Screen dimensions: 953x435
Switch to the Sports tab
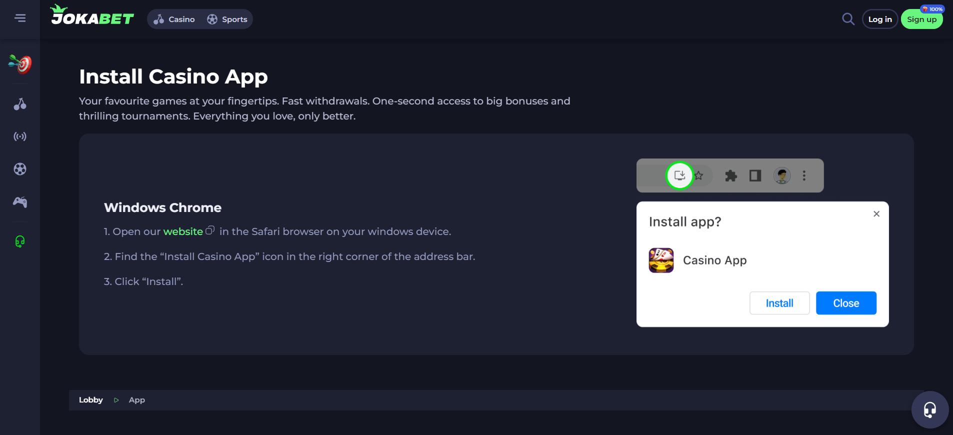click(227, 19)
